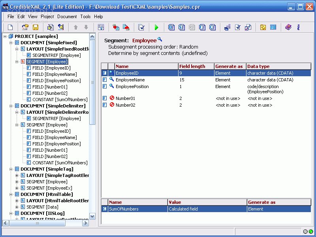Screen dimensions: 316x237
Task: Collapse the PROJECT [samples] tree node
Action: coord(5,36)
